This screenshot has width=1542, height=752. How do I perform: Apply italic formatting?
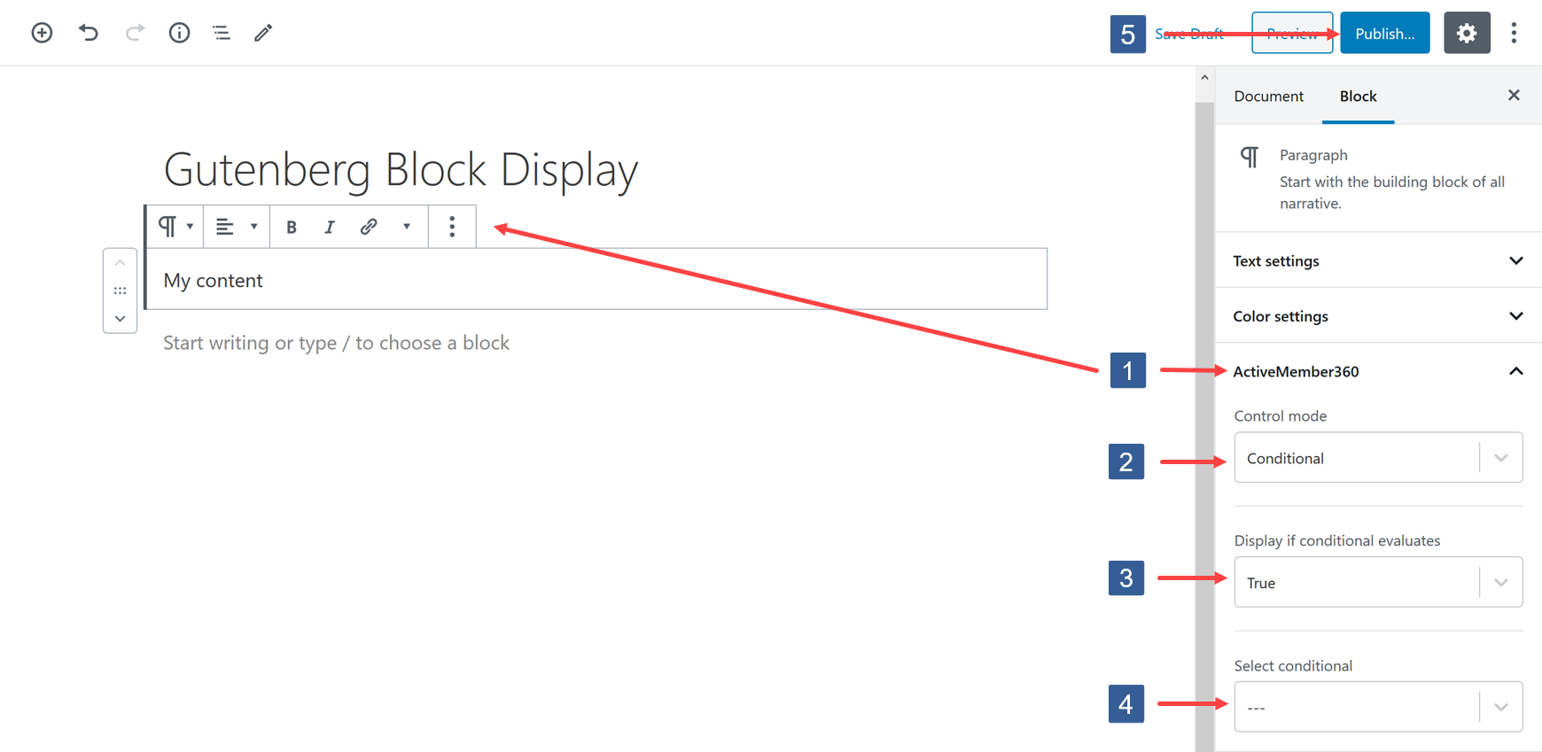tap(329, 227)
